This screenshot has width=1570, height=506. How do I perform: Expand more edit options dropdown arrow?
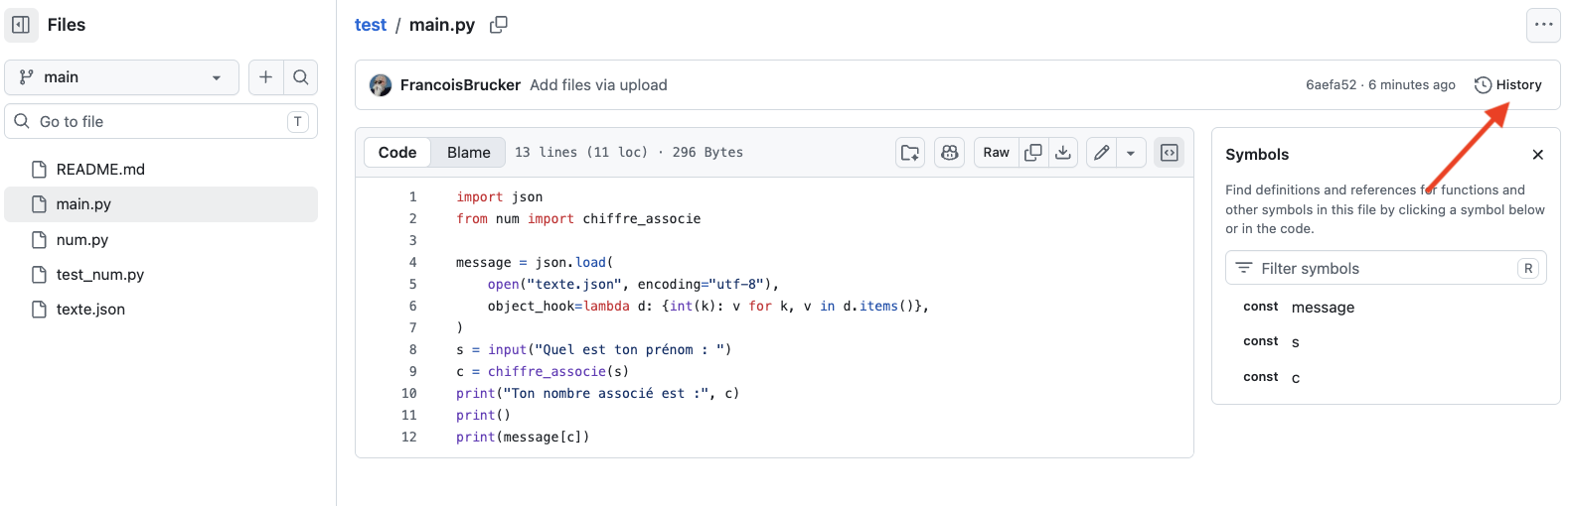pyautogui.click(x=1131, y=152)
